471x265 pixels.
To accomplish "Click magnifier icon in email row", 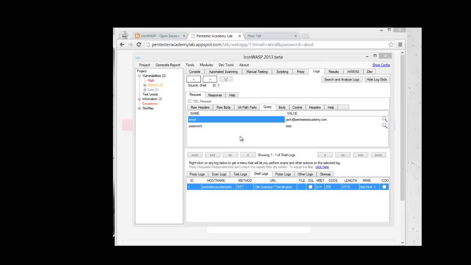I will pos(385,119).
